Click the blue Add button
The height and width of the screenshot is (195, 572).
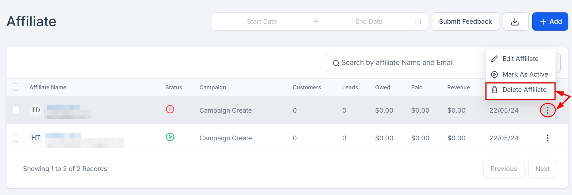coord(550,22)
